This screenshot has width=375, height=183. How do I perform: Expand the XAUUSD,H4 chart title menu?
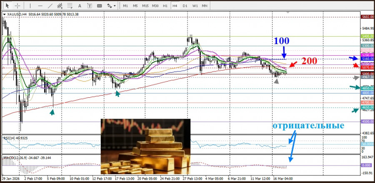(5, 14)
